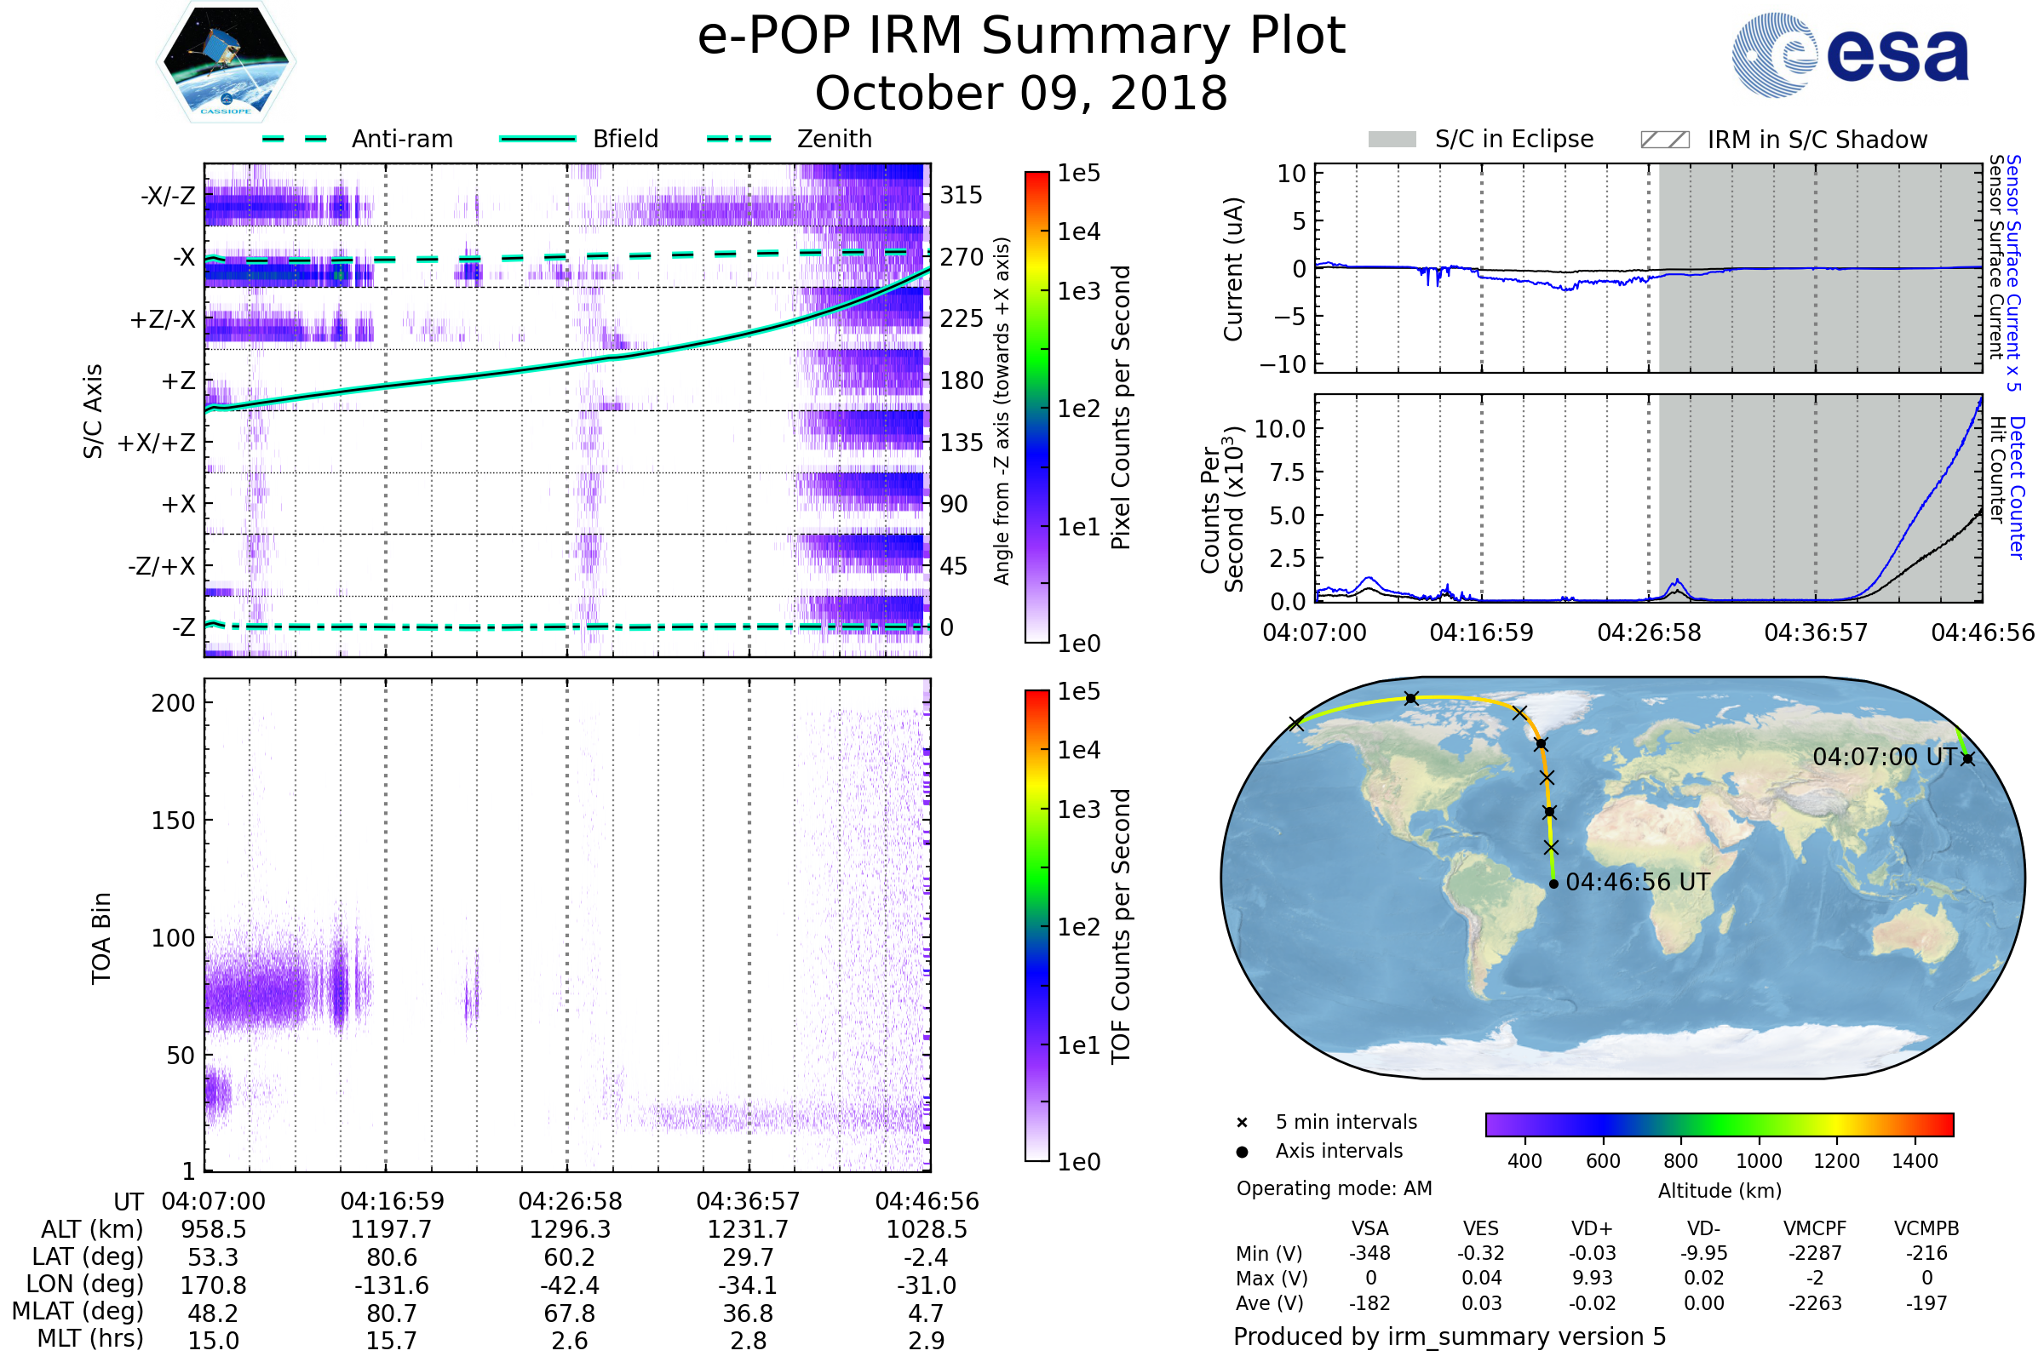Screen dimensions: 2044x1362
Task: Click the Bfield solid legend line
Action: (x=537, y=139)
